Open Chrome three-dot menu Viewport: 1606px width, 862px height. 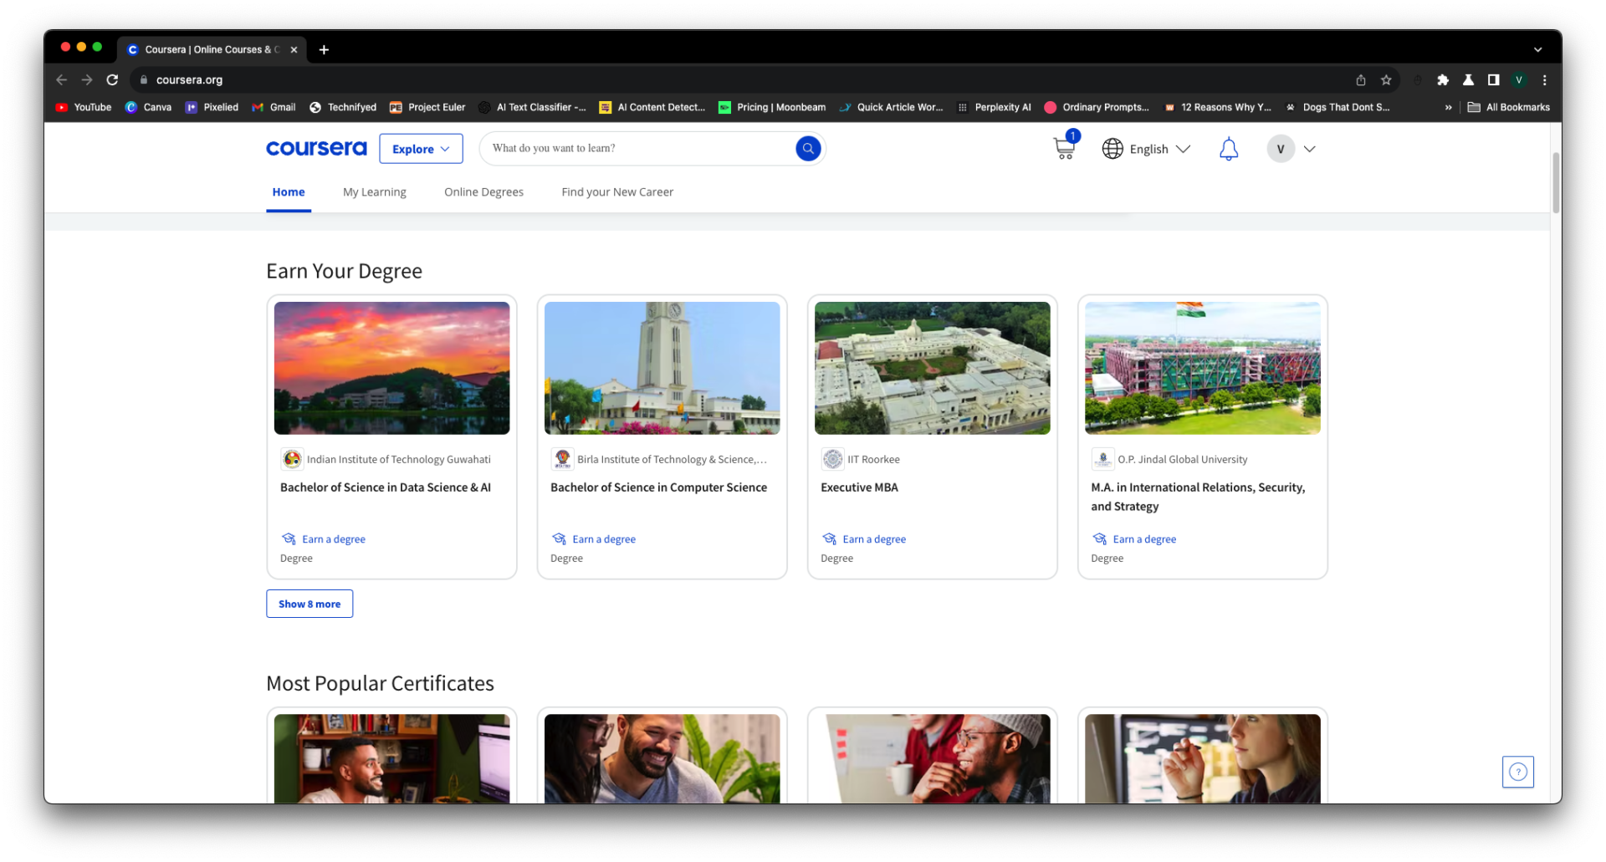click(1544, 79)
